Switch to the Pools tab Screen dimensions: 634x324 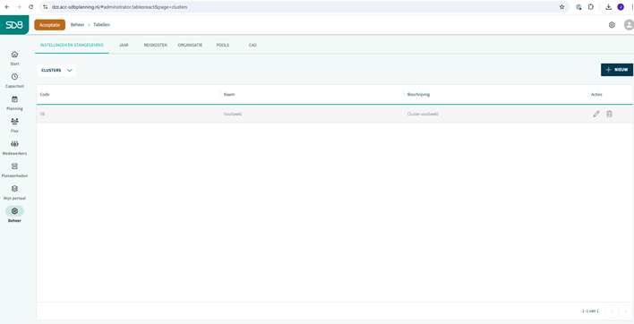point(222,46)
